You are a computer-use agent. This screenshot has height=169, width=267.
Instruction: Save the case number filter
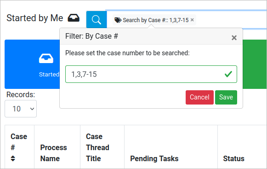(226, 97)
